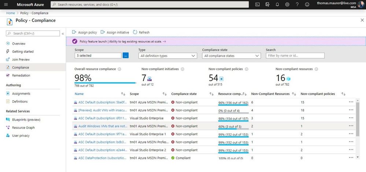Click the Non-compliant resources info icon
This screenshot has width=366, height=172.
(x=316, y=69)
